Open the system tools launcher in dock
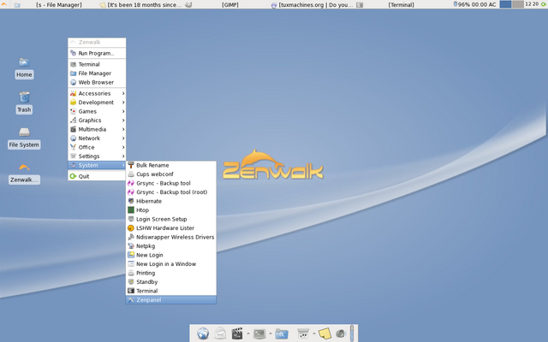The image size is (548, 342). (303, 333)
